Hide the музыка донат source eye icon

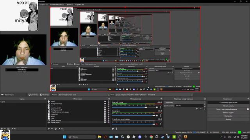pyautogui.click(x=105, y=108)
